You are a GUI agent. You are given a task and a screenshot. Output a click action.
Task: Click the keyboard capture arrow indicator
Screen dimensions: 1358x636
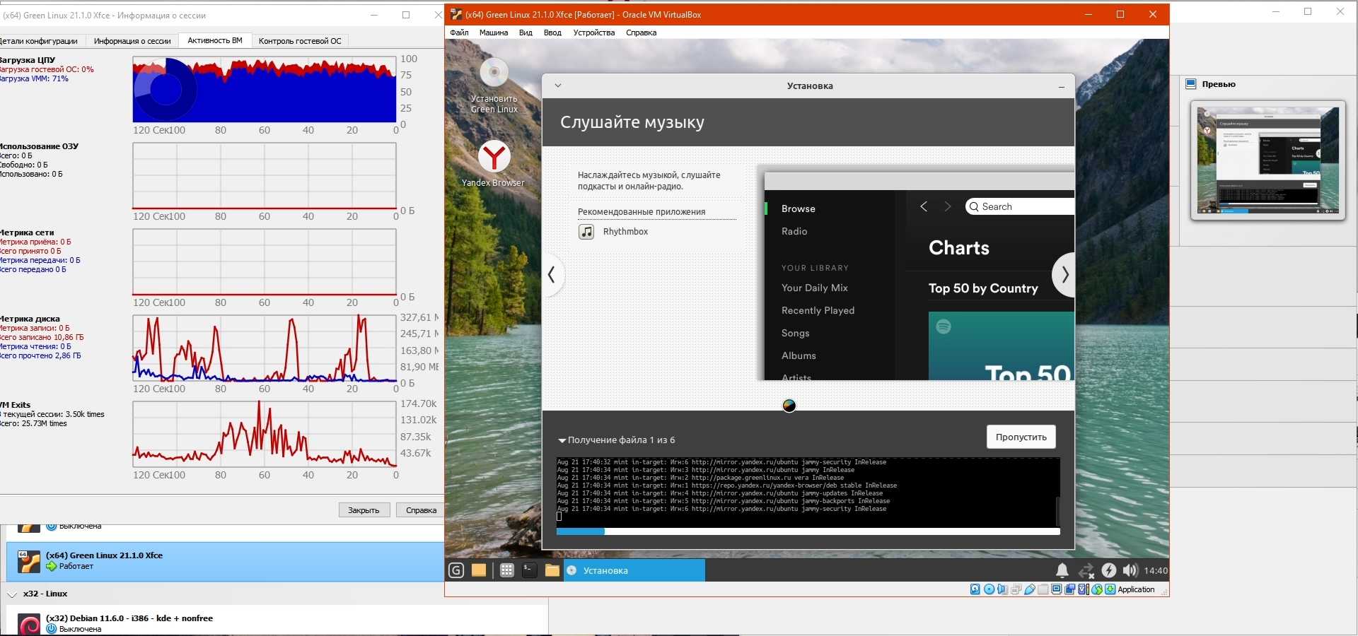point(1110,589)
